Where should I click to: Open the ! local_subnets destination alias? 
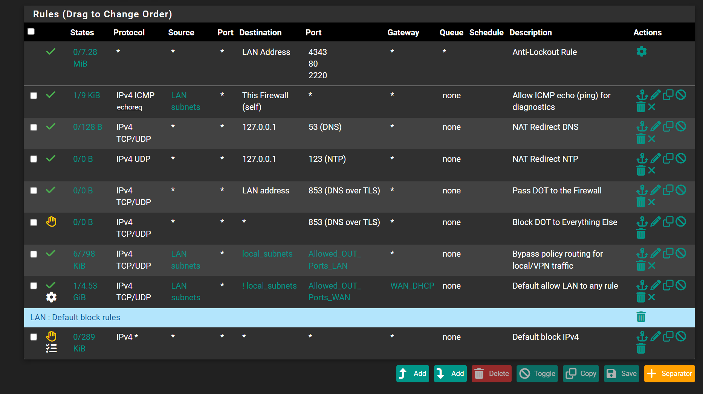coord(269,286)
